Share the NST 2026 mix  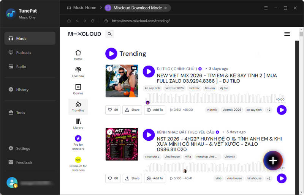pyautogui.click(x=132, y=178)
